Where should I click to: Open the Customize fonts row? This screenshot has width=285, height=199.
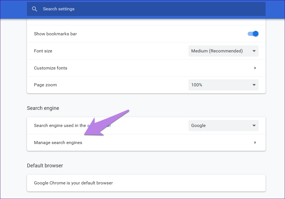tap(140, 68)
